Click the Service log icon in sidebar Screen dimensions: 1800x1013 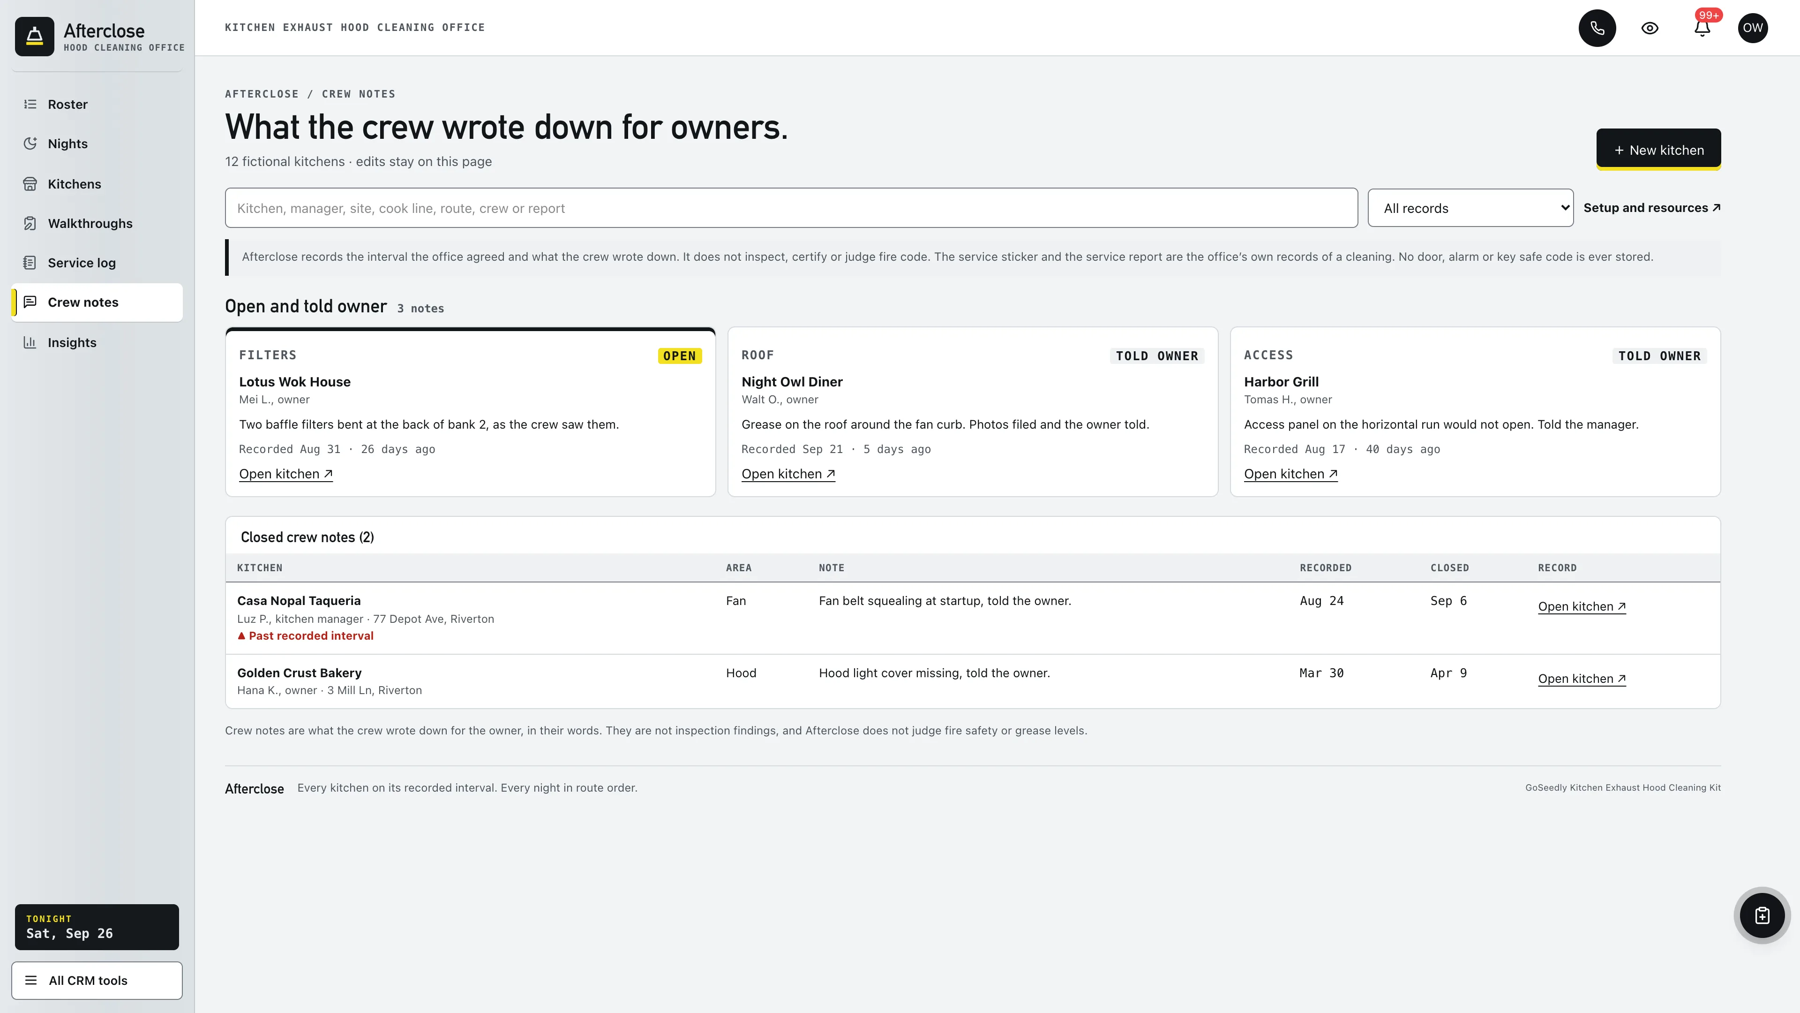coord(30,263)
